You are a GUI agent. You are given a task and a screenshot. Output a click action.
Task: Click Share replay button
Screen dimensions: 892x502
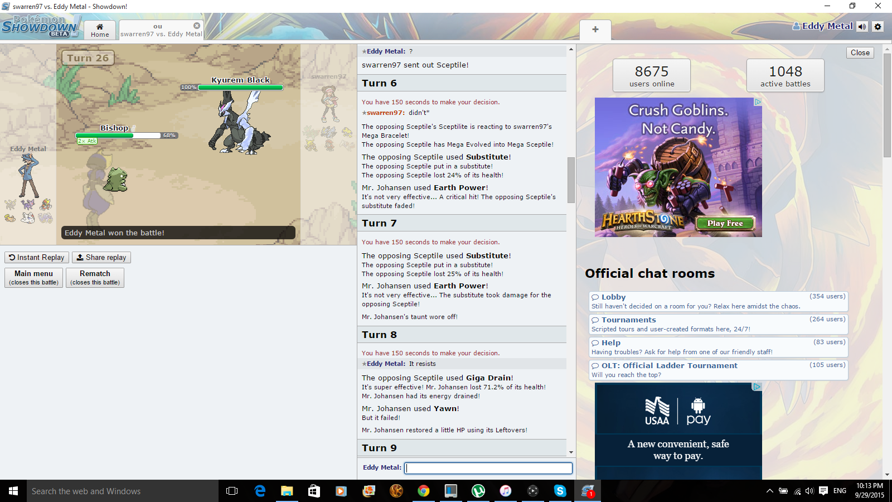[x=101, y=257]
